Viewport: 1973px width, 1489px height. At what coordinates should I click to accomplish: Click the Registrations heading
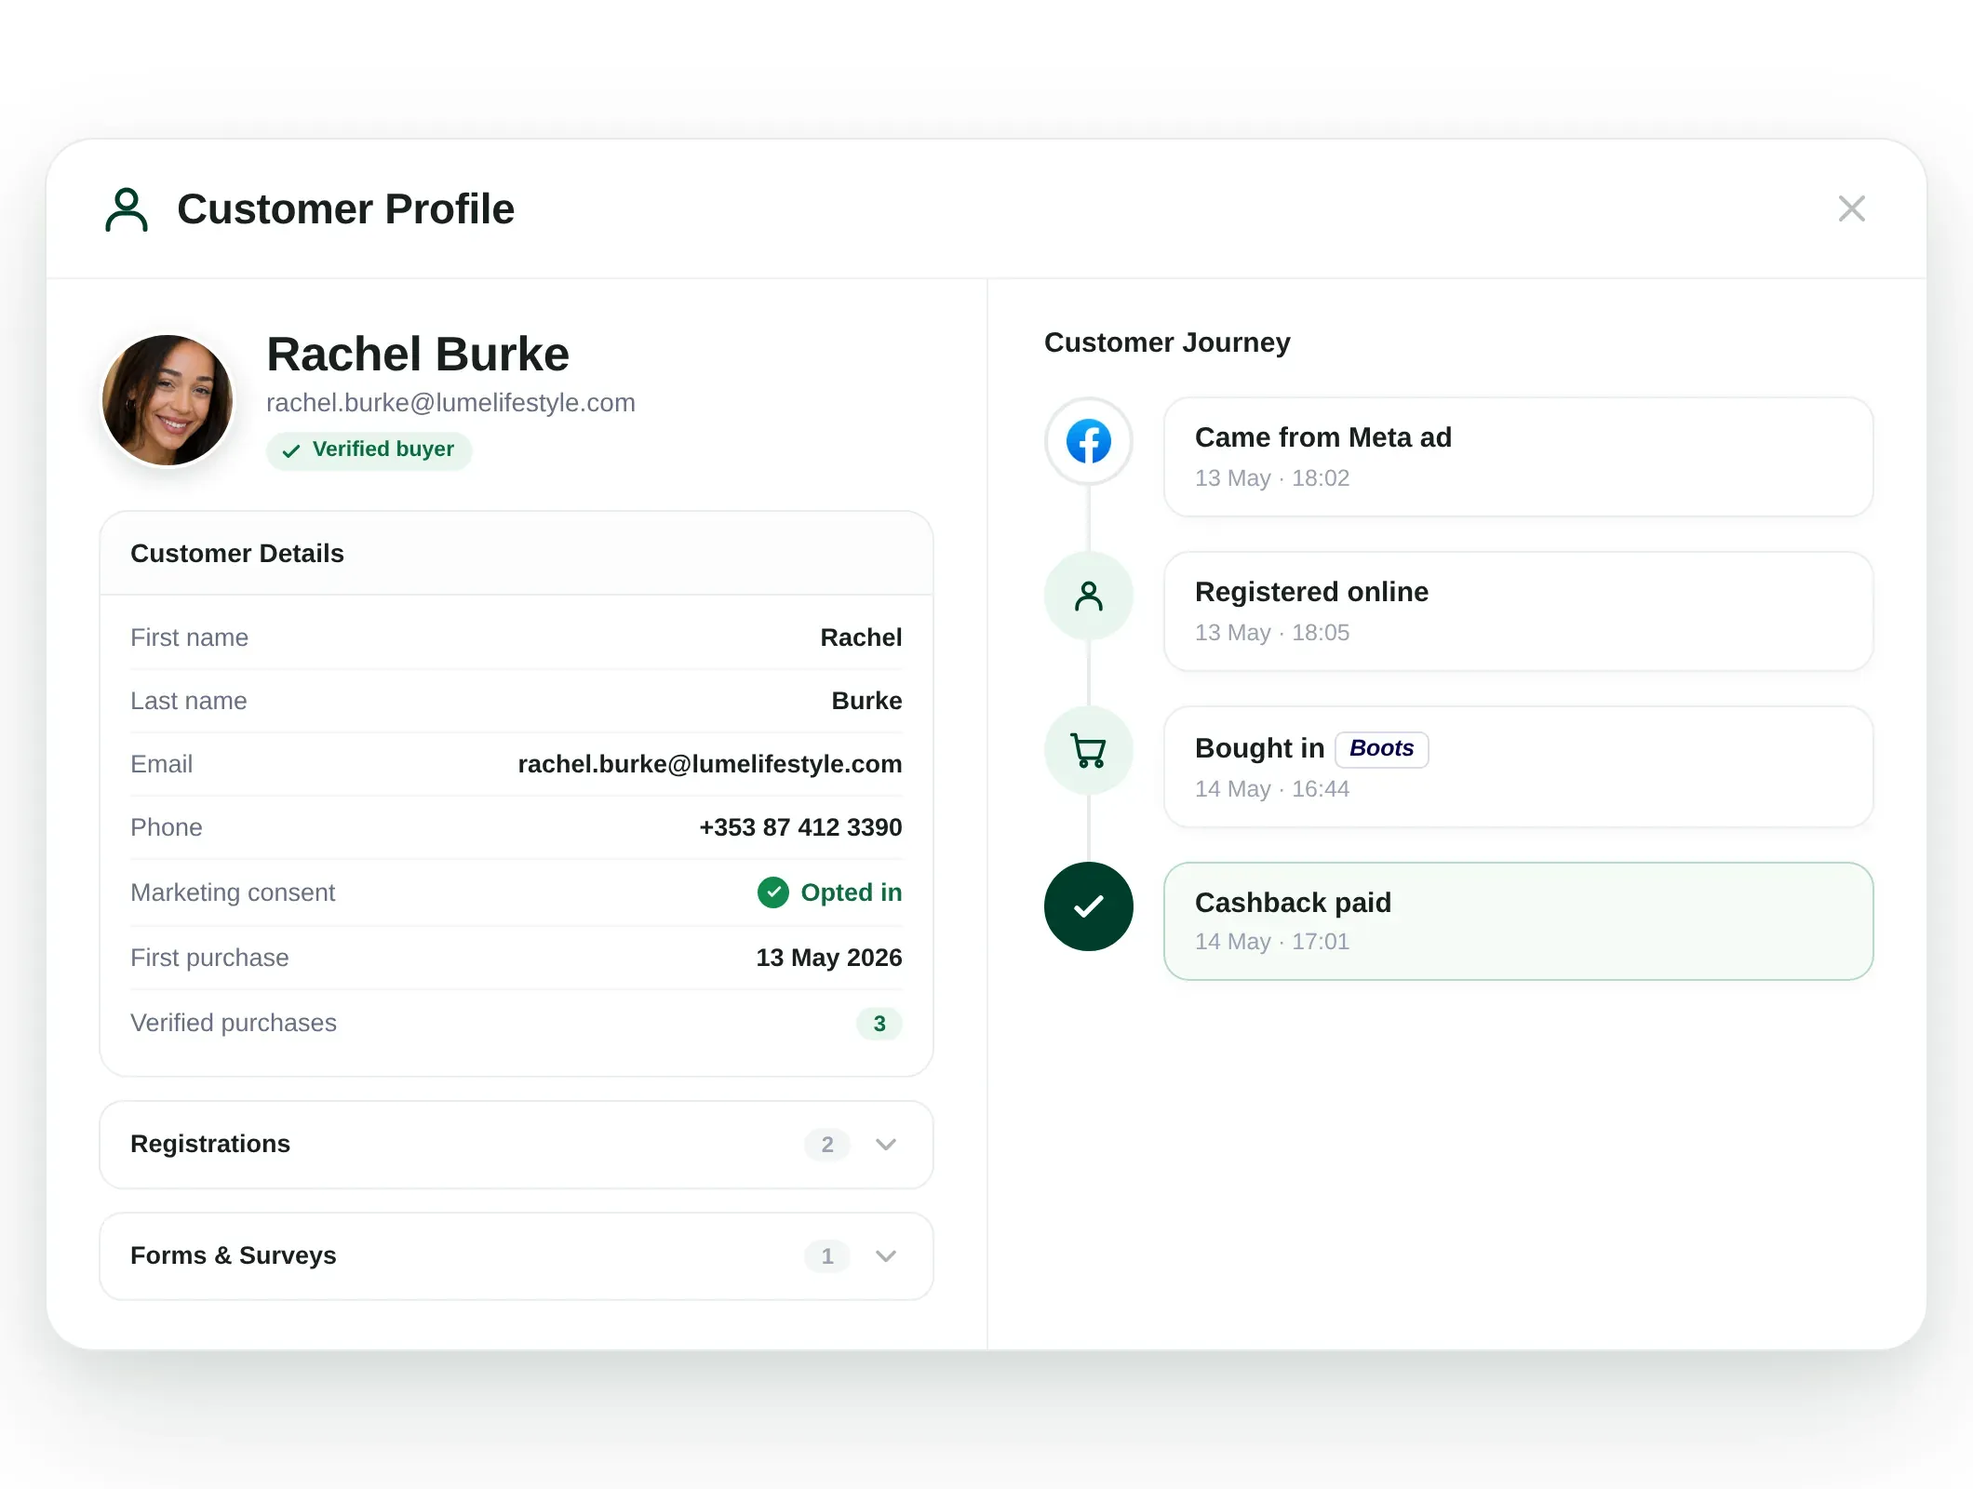click(210, 1144)
